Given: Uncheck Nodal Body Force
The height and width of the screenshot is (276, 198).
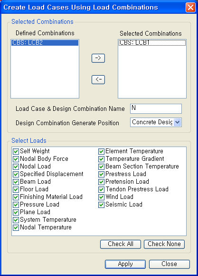Looking at the screenshot, I should pos(16,159).
